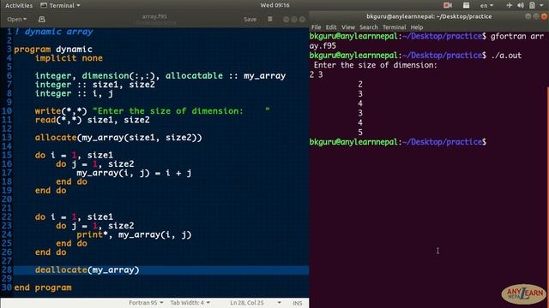Screen dimensions: 549x308
Task: Click the 'Enter the size of dimension:' terminal output
Action: [x=376, y=65]
